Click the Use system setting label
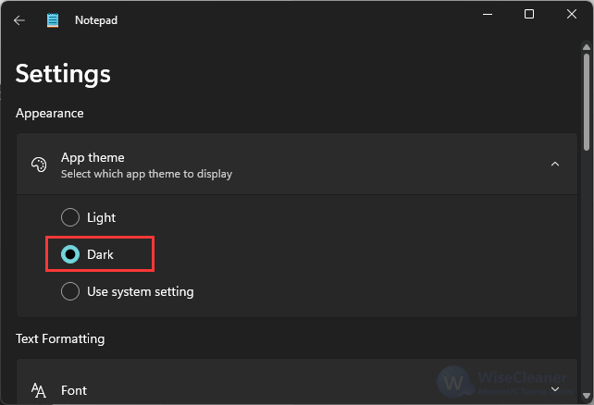 [140, 291]
